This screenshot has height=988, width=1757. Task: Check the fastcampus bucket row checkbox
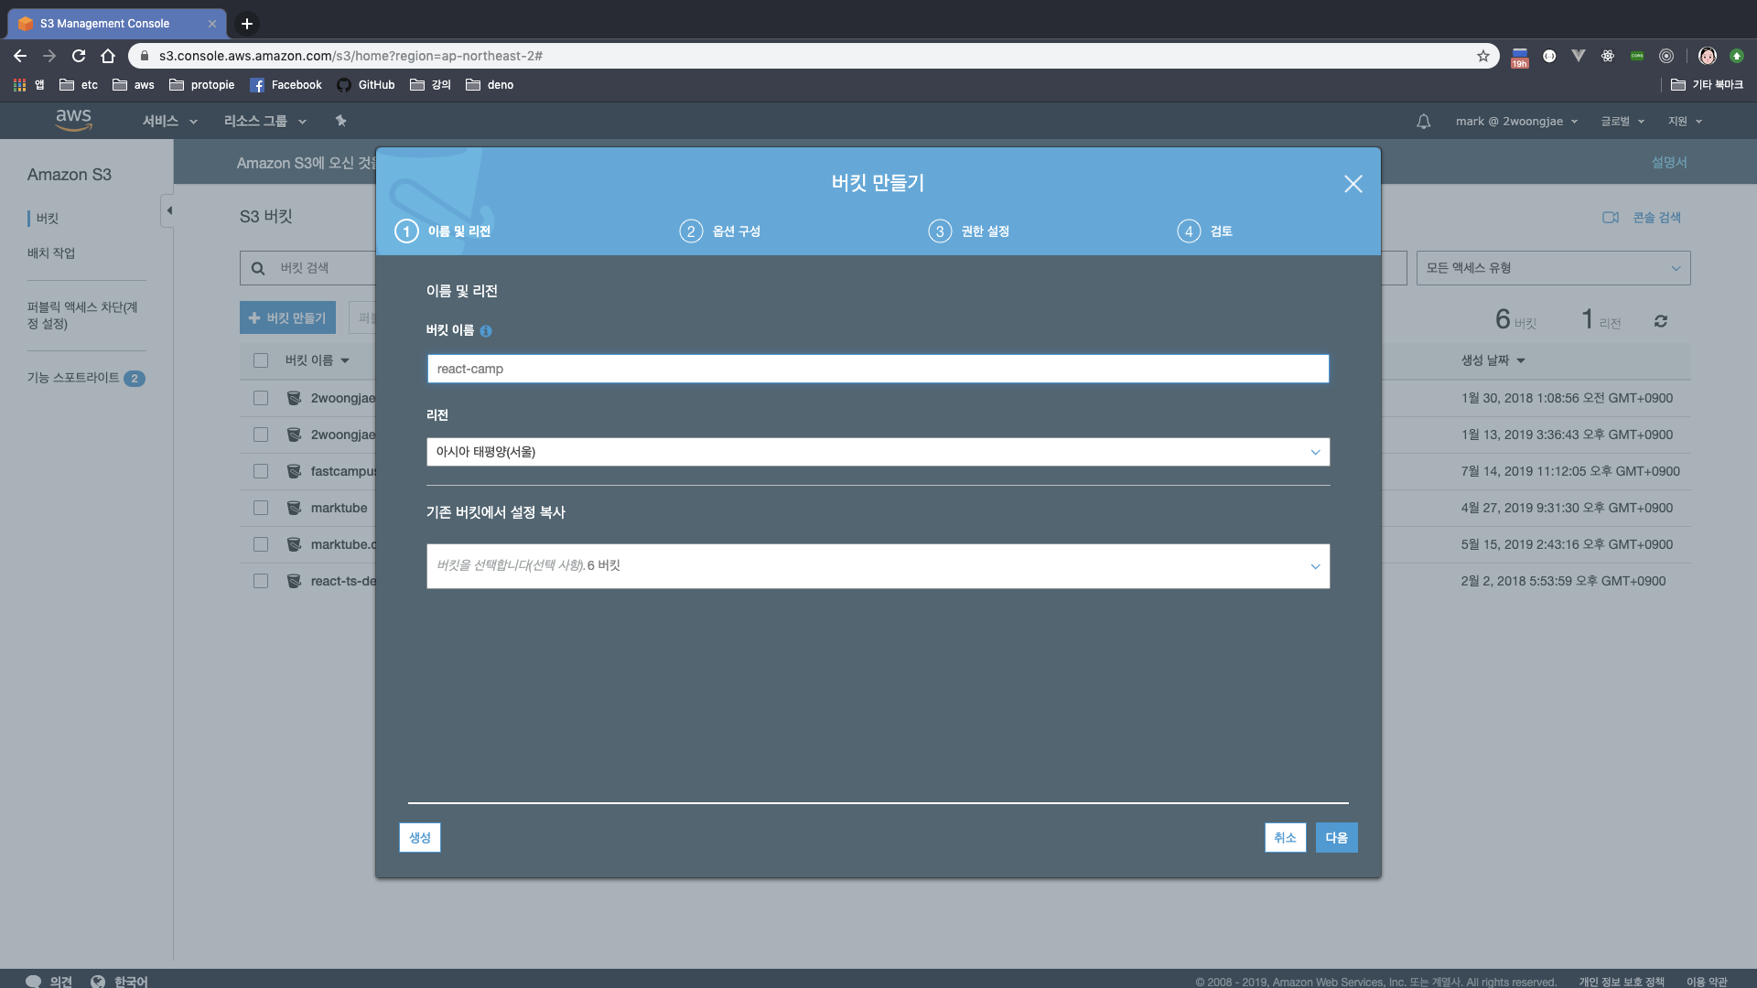pos(261,471)
